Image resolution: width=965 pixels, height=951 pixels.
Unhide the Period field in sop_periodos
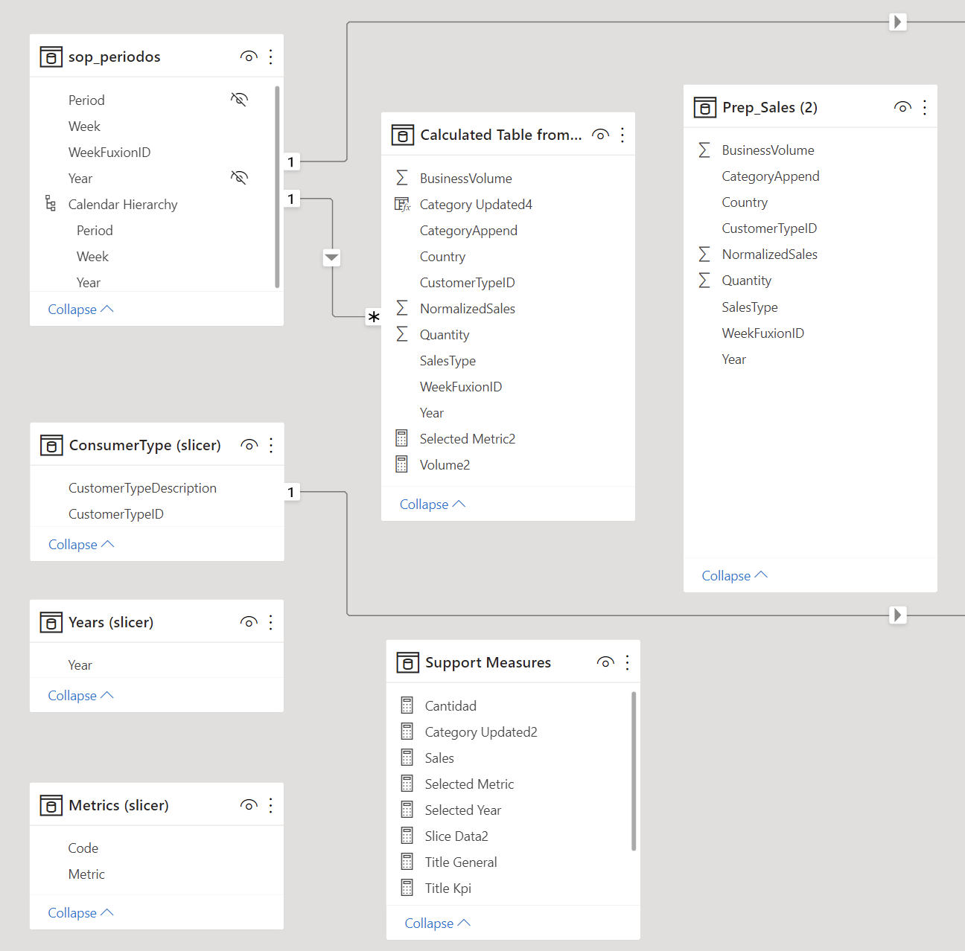click(x=239, y=99)
